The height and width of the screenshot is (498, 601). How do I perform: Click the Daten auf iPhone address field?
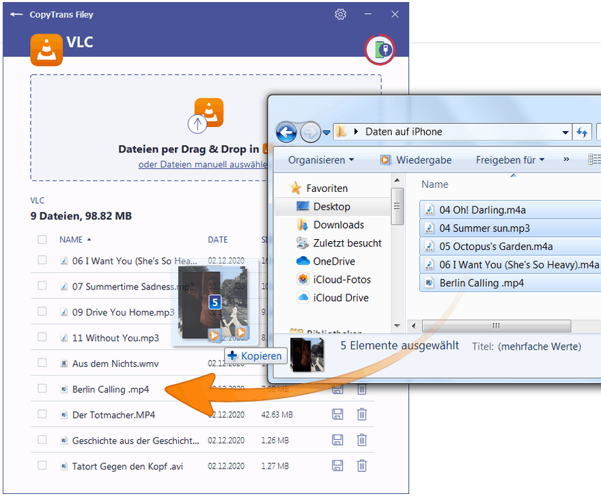tap(452, 133)
